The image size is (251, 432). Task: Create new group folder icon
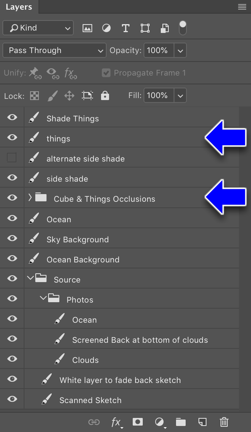180,422
